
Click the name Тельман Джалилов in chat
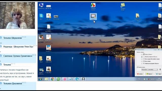13,83
